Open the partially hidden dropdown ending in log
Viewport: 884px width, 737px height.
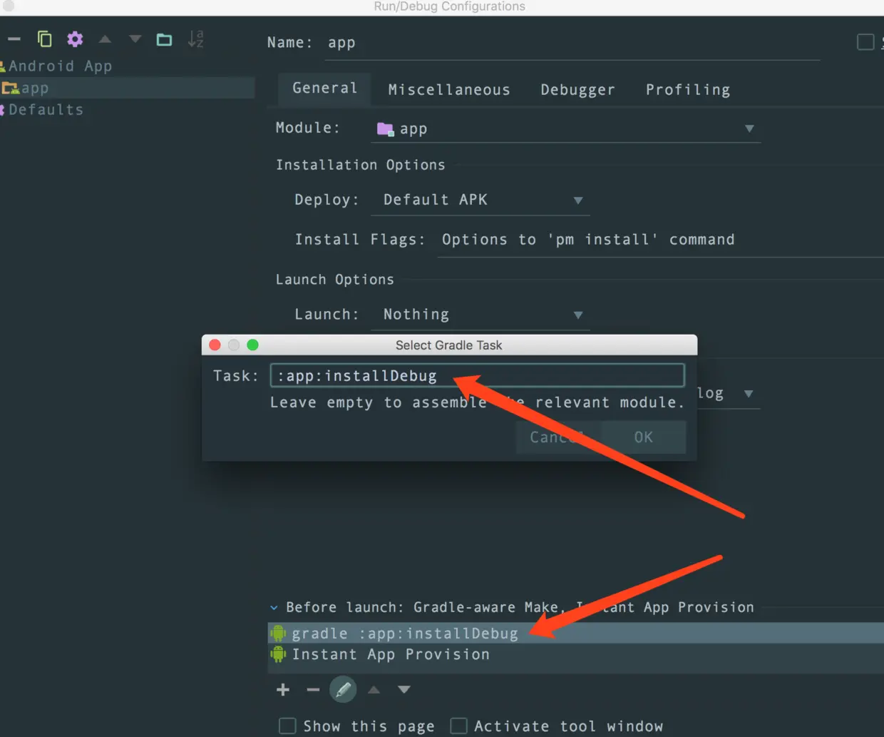pyautogui.click(x=729, y=394)
